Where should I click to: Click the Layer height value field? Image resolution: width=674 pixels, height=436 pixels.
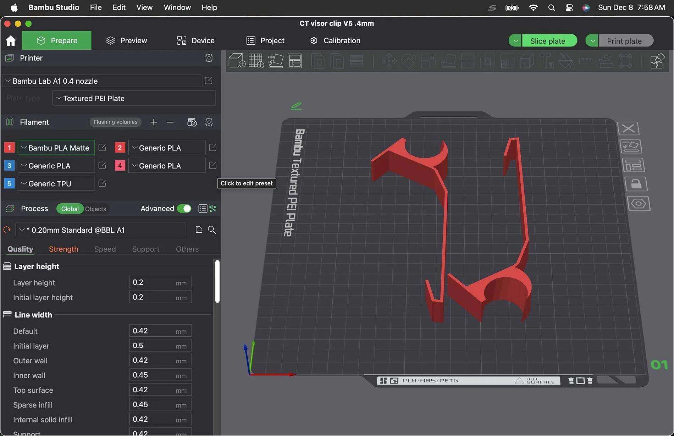tap(160, 282)
